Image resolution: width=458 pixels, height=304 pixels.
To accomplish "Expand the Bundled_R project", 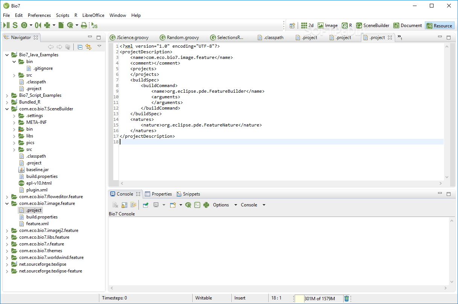I will coord(7,102).
